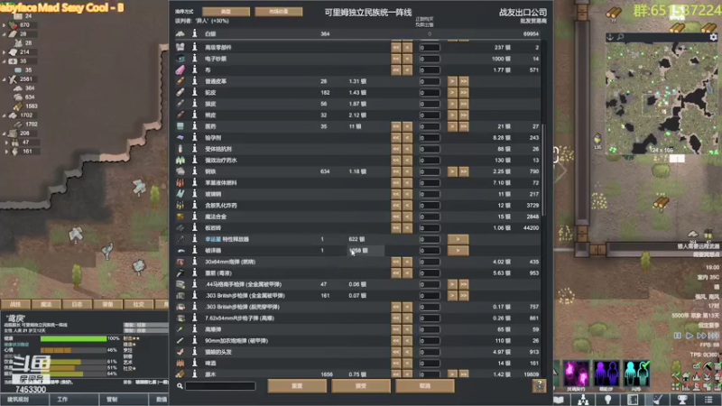Expand the 47 resource category
Viewport: 722px width, 406px height.
tap(6, 143)
